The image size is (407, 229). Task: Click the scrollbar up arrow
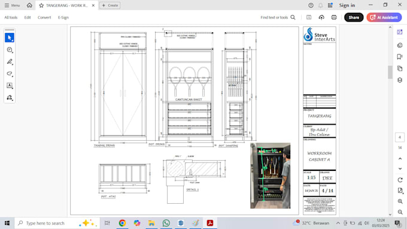(390, 28)
